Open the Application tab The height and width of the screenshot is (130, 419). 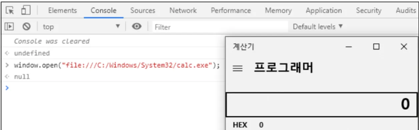click(x=324, y=11)
